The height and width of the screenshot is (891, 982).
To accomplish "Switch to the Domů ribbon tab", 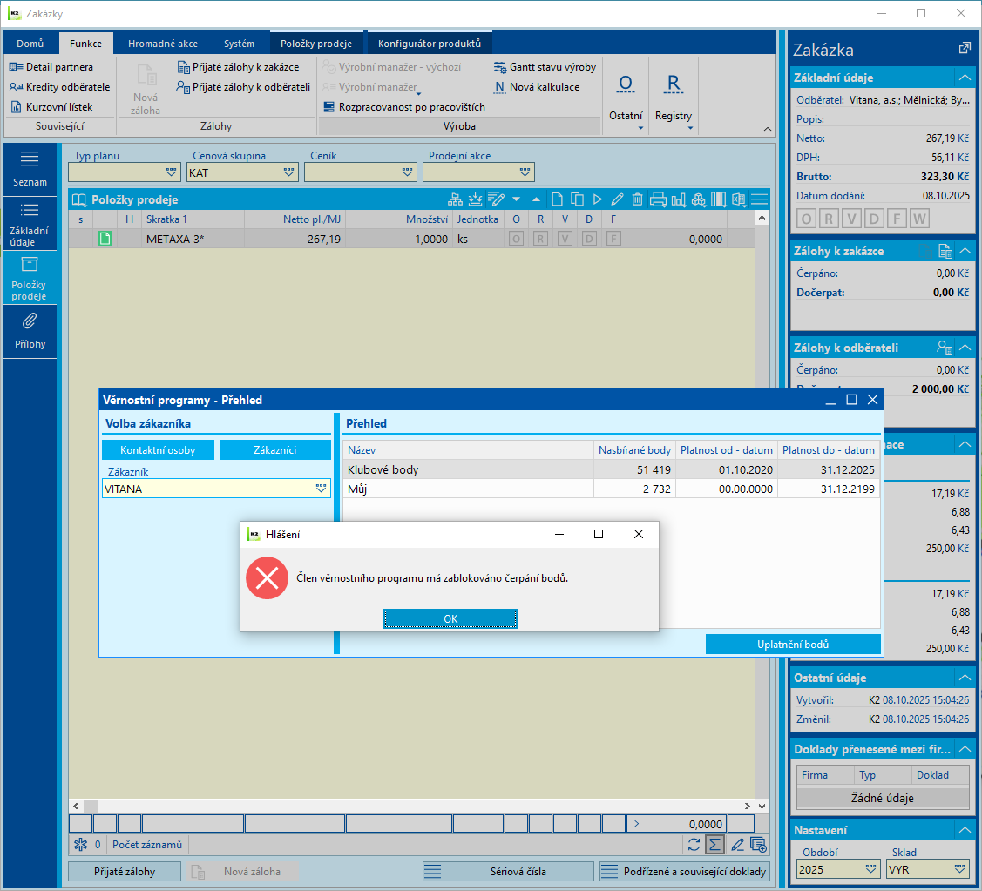I will [x=30, y=44].
